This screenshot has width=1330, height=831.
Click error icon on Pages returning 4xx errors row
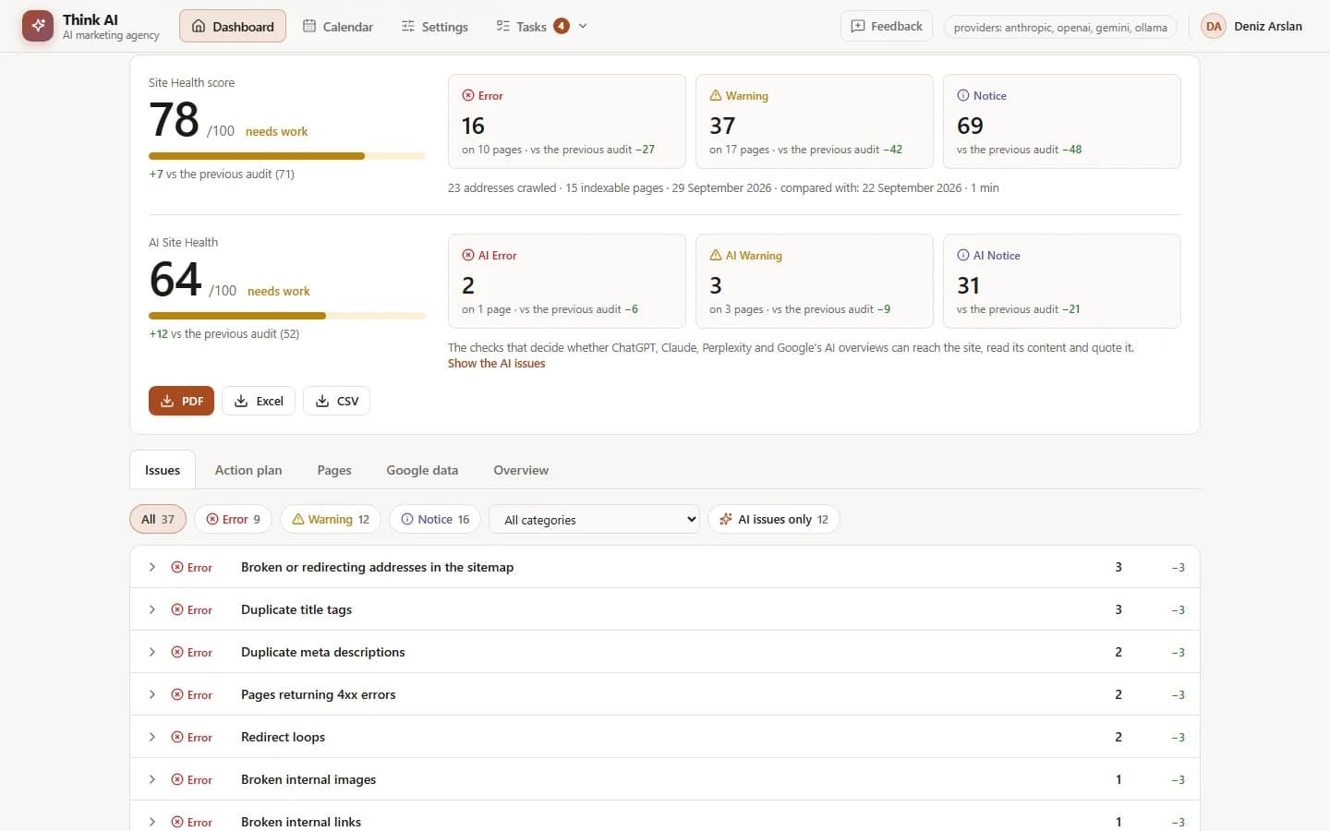tap(177, 695)
